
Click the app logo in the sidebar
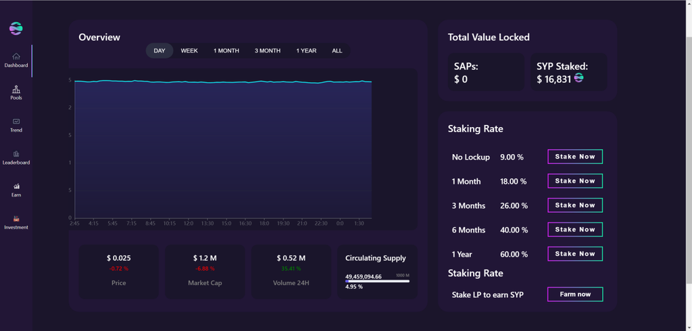pos(16,28)
